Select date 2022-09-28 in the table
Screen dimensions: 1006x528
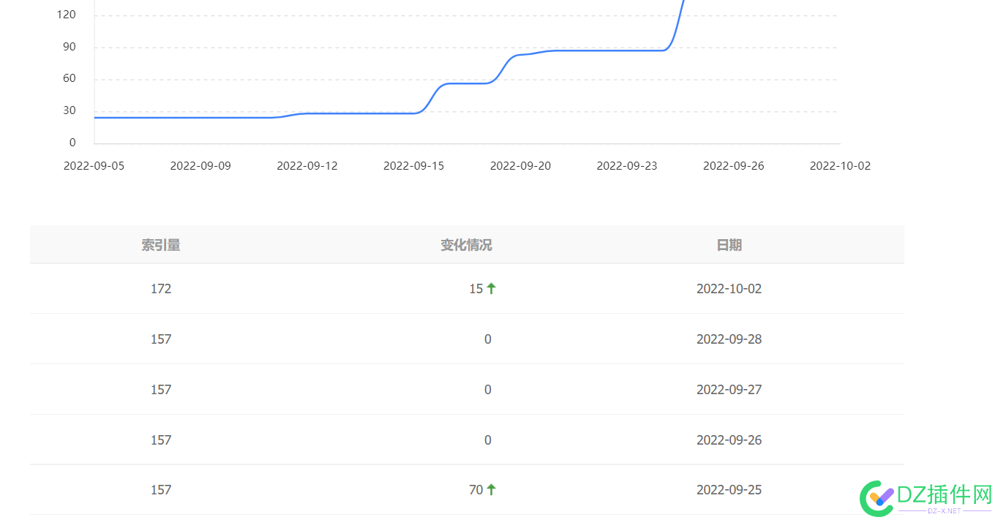(x=729, y=339)
